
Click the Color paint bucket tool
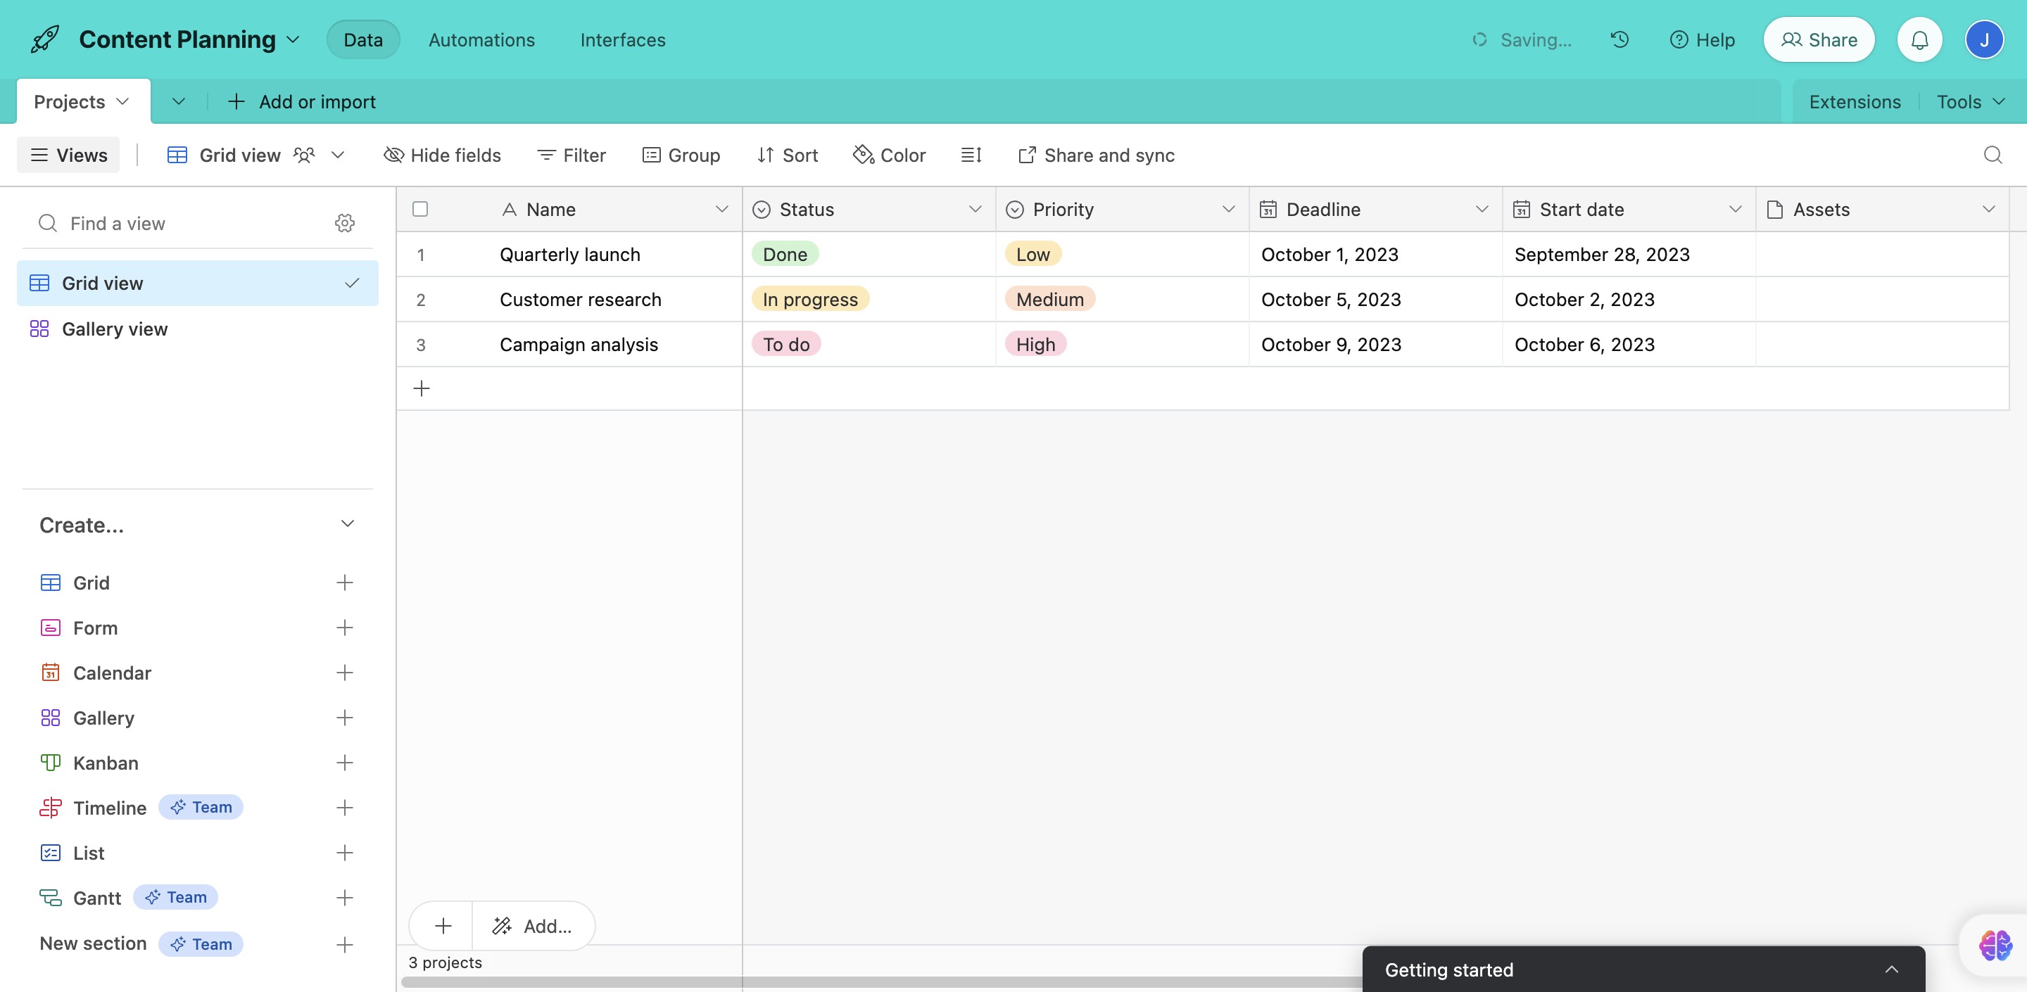click(890, 155)
